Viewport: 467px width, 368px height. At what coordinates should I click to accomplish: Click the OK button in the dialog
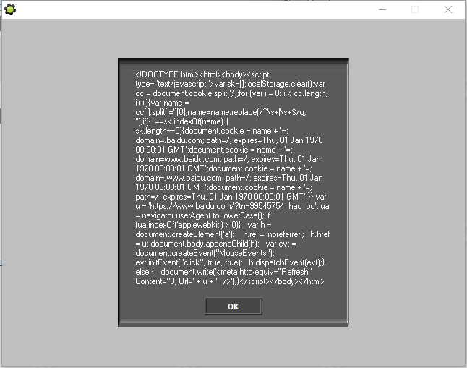point(233,307)
